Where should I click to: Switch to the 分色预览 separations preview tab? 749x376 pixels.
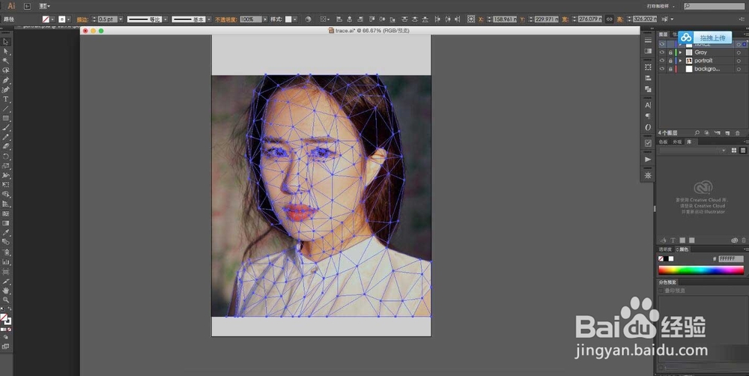coord(667,282)
